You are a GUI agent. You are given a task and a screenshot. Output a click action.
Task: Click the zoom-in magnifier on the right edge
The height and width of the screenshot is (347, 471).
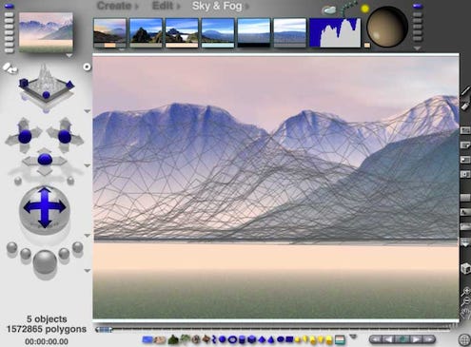point(466,291)
